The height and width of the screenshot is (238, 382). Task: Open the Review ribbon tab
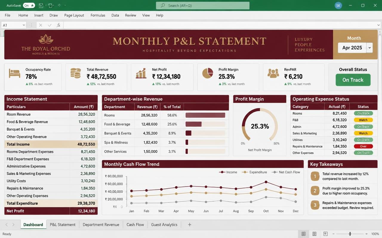tap(130, 15)
